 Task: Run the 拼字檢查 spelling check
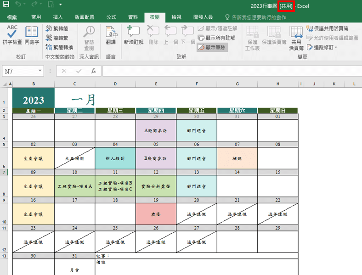(x=12, y=35)
